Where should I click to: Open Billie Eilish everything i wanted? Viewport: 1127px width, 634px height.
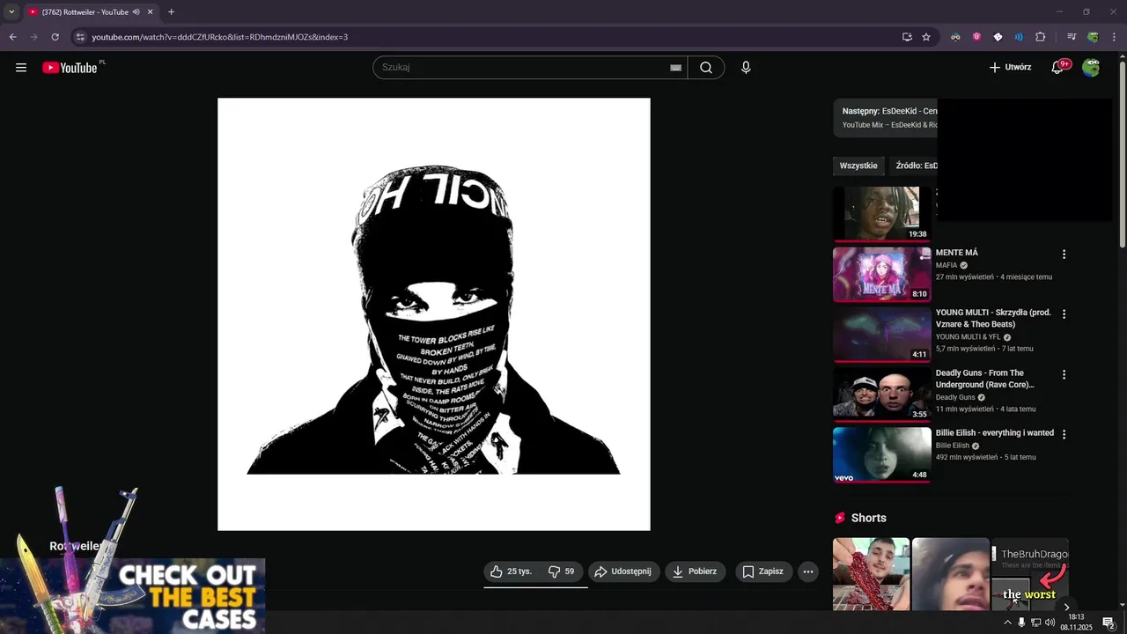pos(995,433)
